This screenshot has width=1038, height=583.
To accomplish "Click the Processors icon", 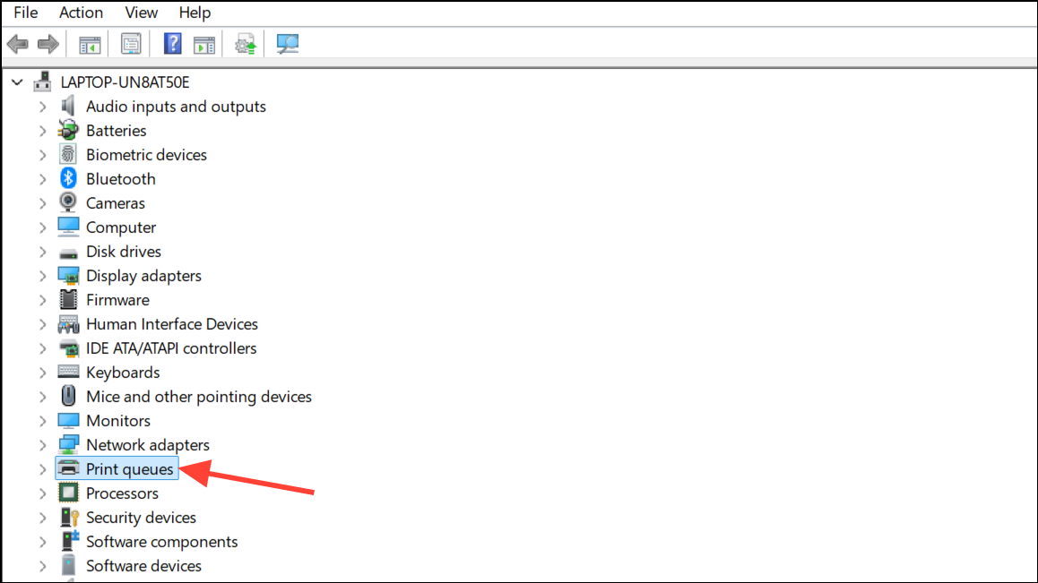I will point(68,493).
